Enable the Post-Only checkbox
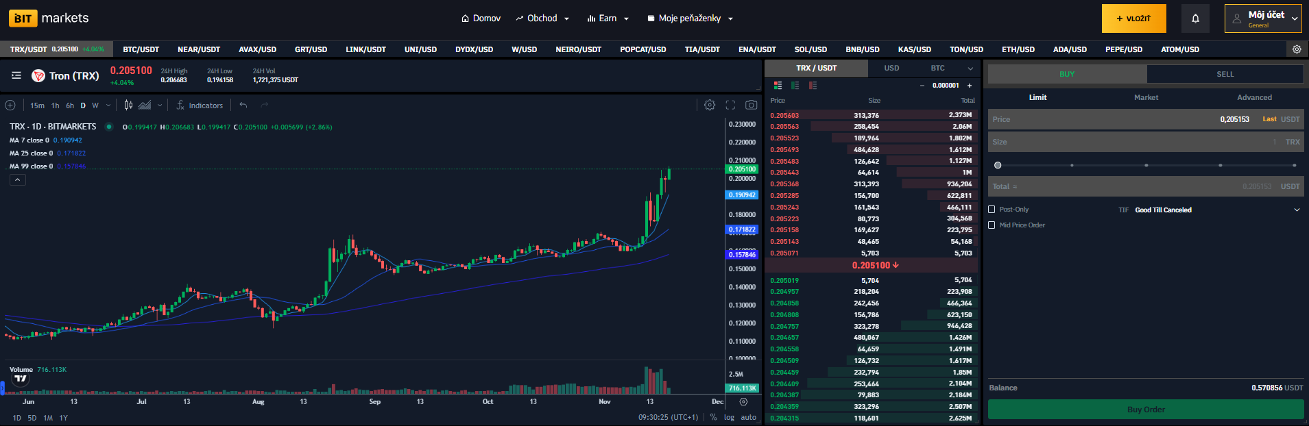Viewport: 1309px width, 426px height. click(992, 210)
